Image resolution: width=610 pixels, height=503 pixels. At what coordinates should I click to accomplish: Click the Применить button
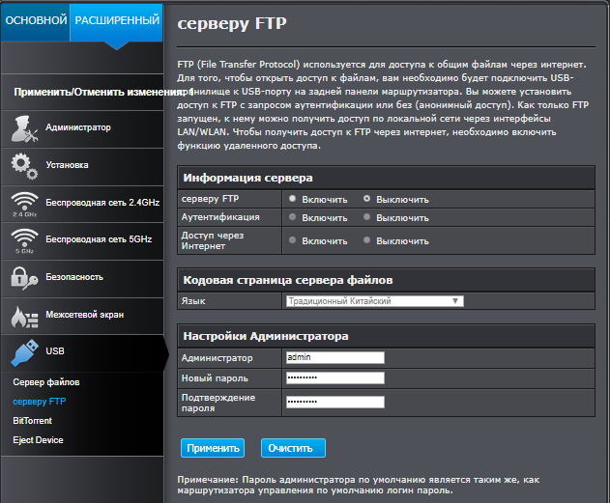pos(213,448)
